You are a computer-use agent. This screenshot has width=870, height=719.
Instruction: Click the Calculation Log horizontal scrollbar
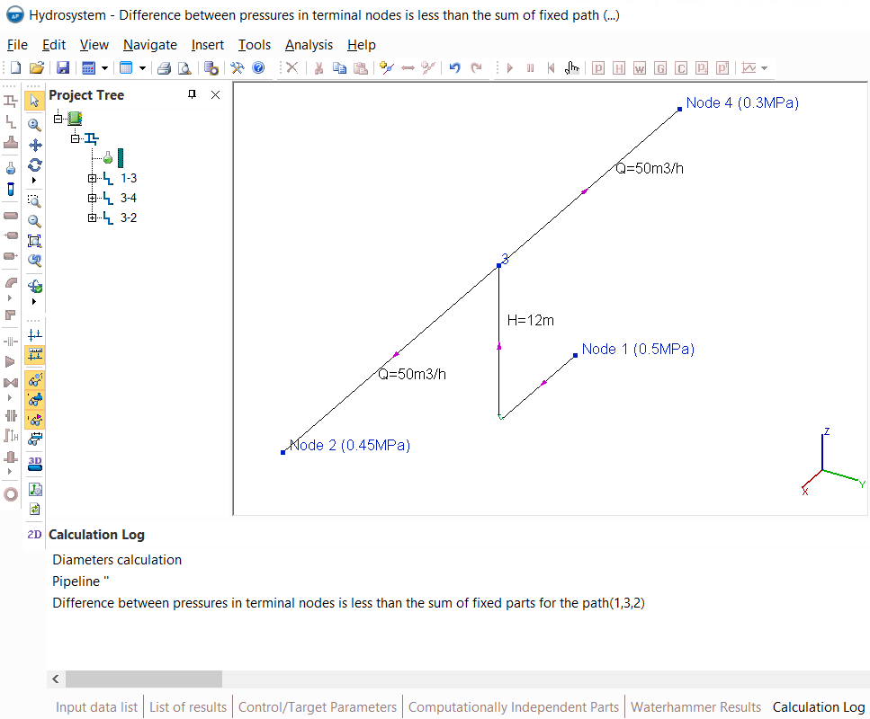click(144, 679)
